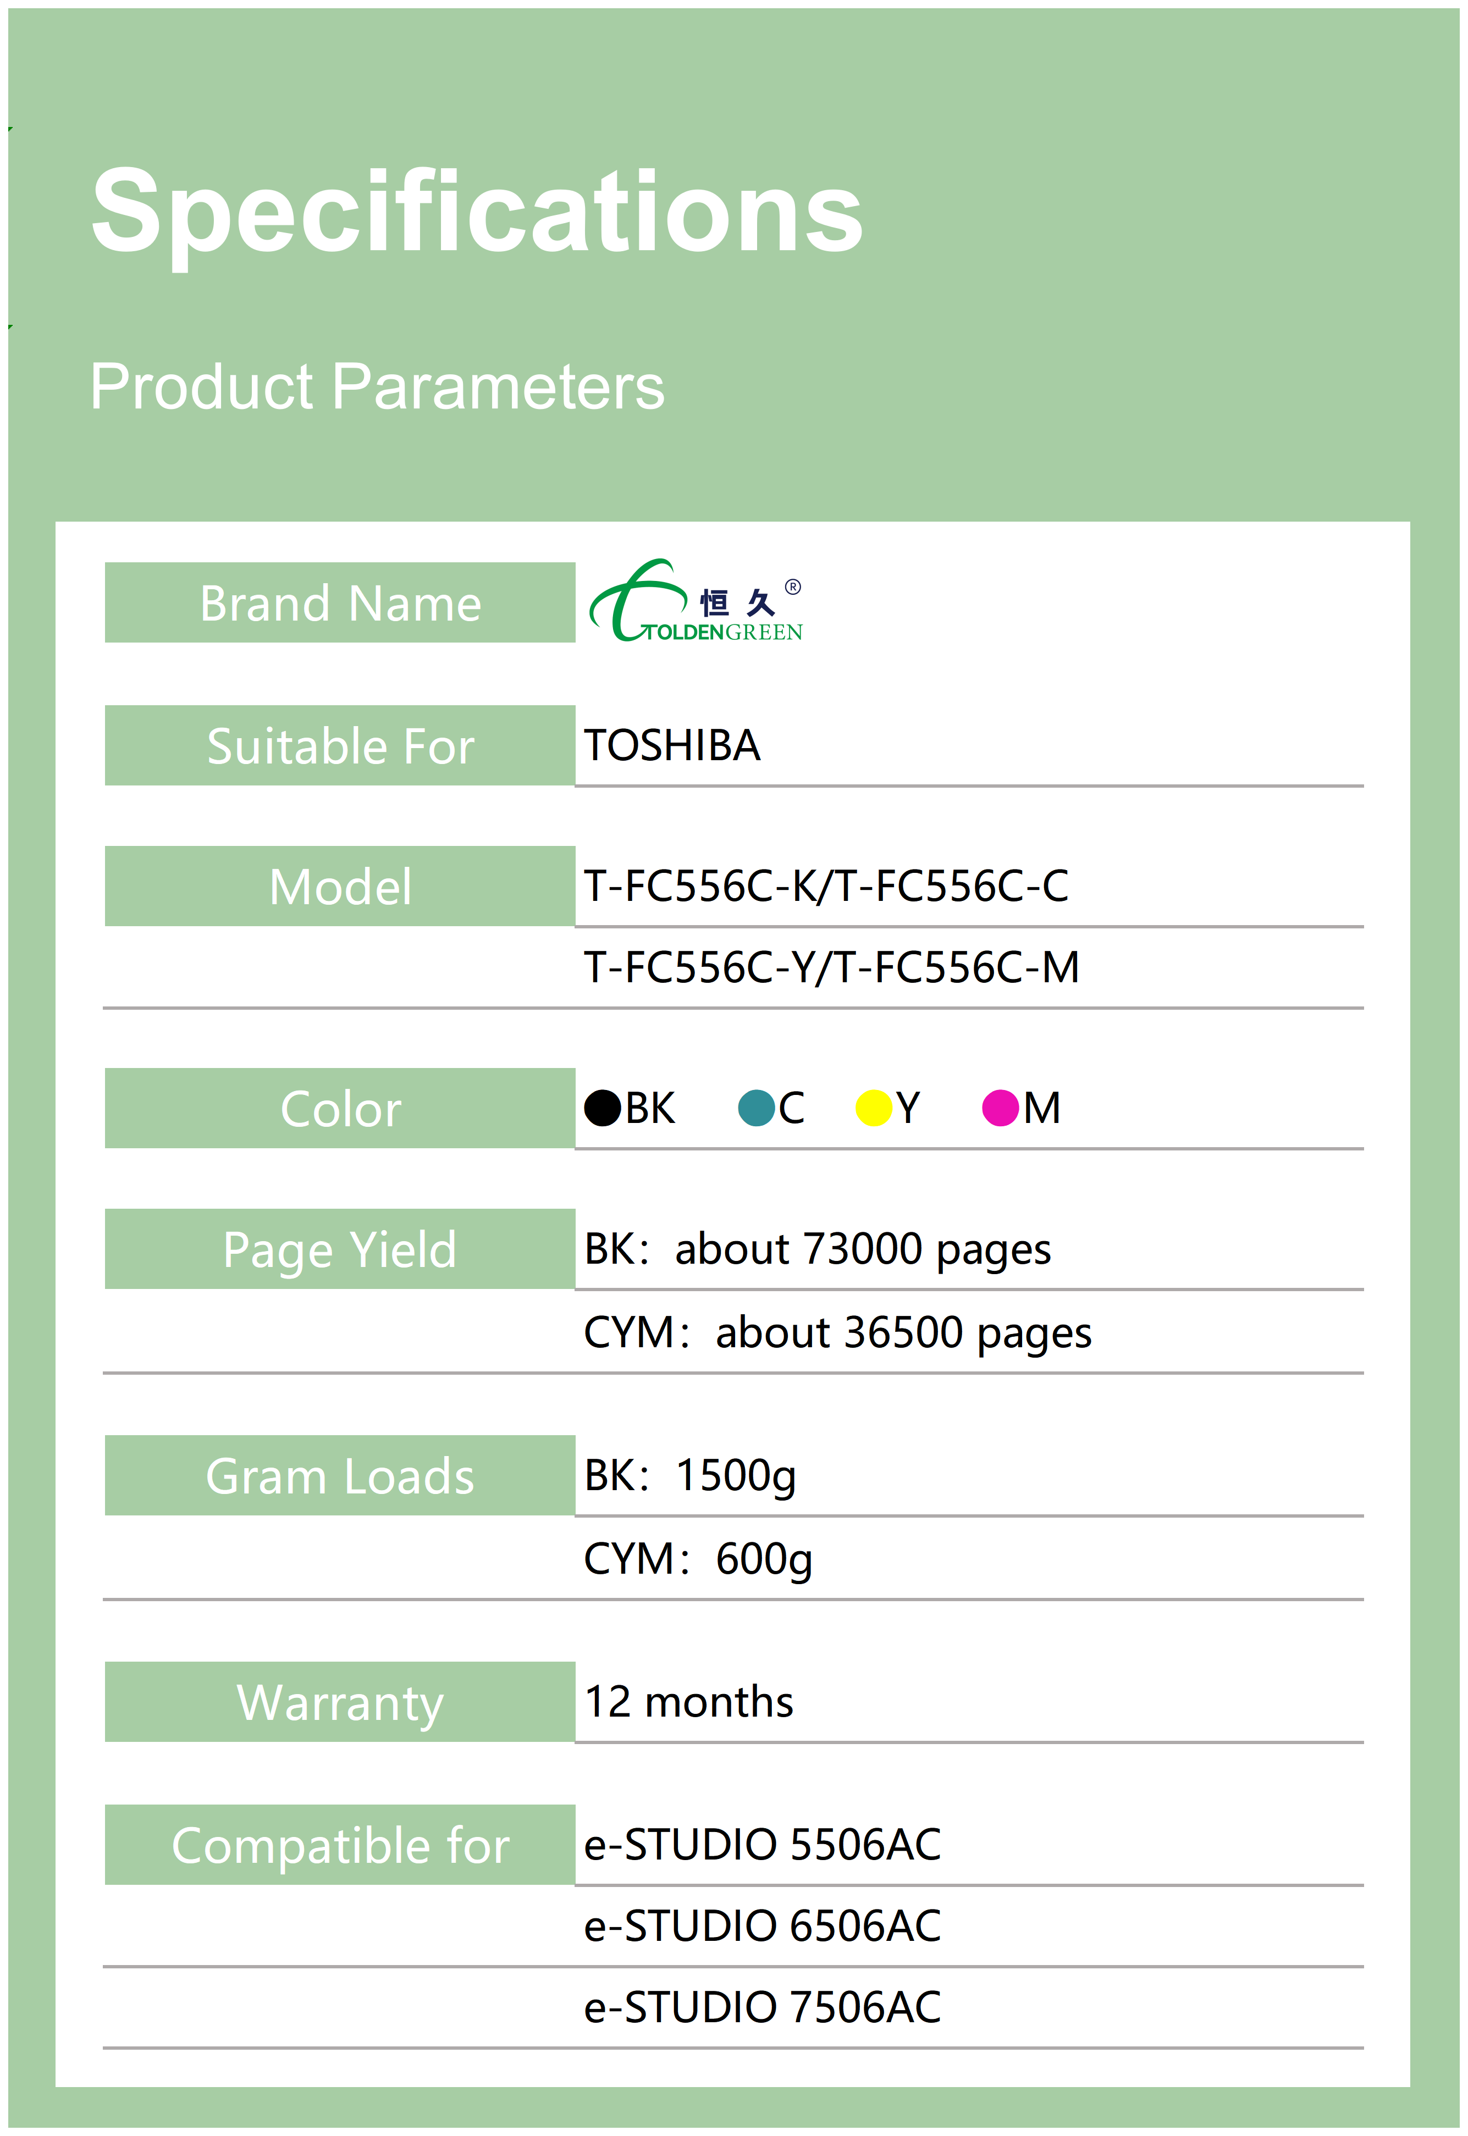Select the cyan C color dot

(756, 1108)
